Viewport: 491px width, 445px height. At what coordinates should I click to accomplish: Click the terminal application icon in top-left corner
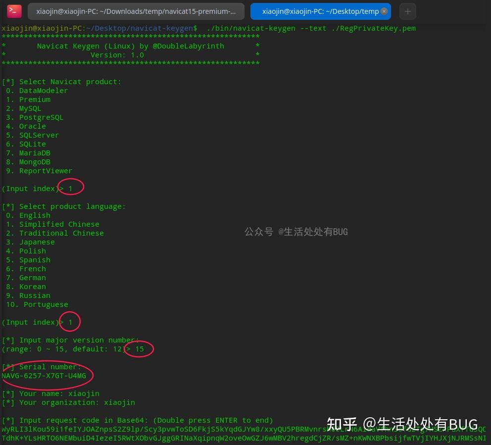point(14,11)
